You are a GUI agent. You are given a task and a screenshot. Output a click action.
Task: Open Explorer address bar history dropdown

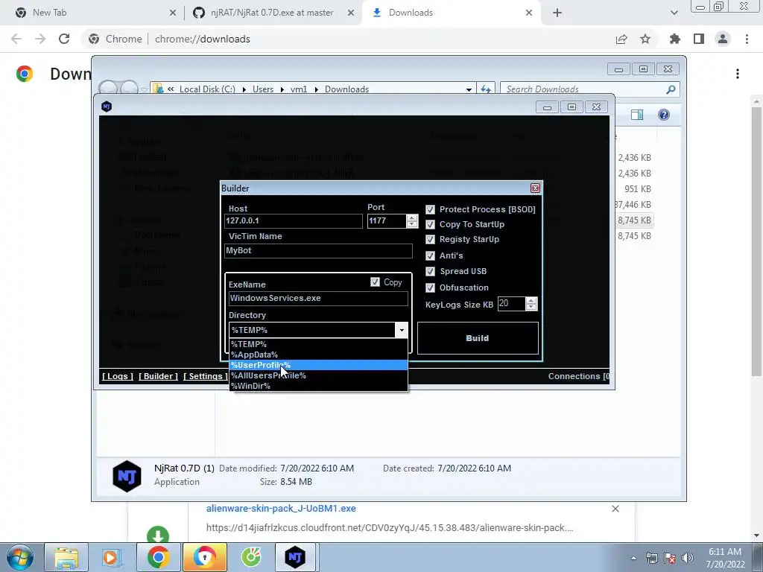pyautogui.click(x=469, y=89)
